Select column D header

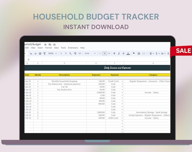64,63
